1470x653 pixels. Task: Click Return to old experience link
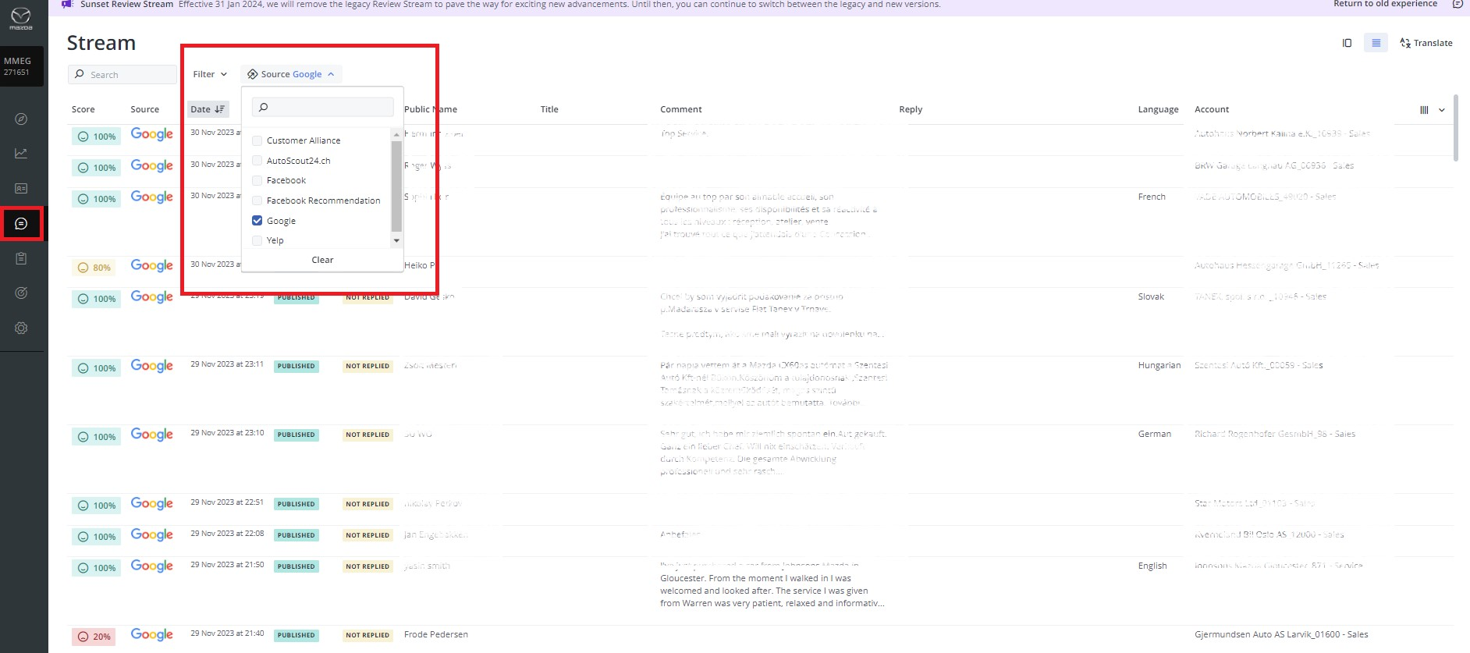[1385, 4]
